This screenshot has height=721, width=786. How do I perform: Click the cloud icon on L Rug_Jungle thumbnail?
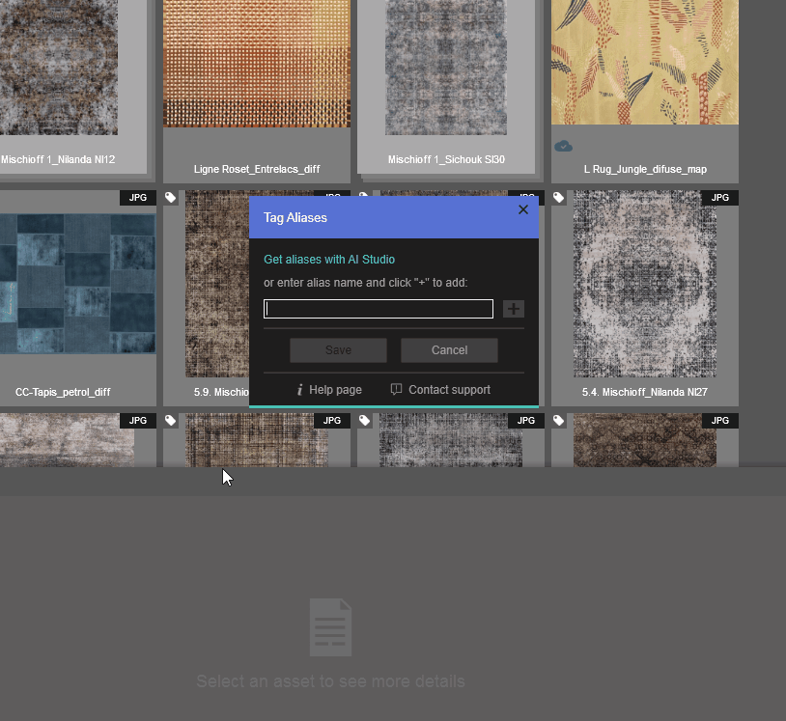coord(563,146)
